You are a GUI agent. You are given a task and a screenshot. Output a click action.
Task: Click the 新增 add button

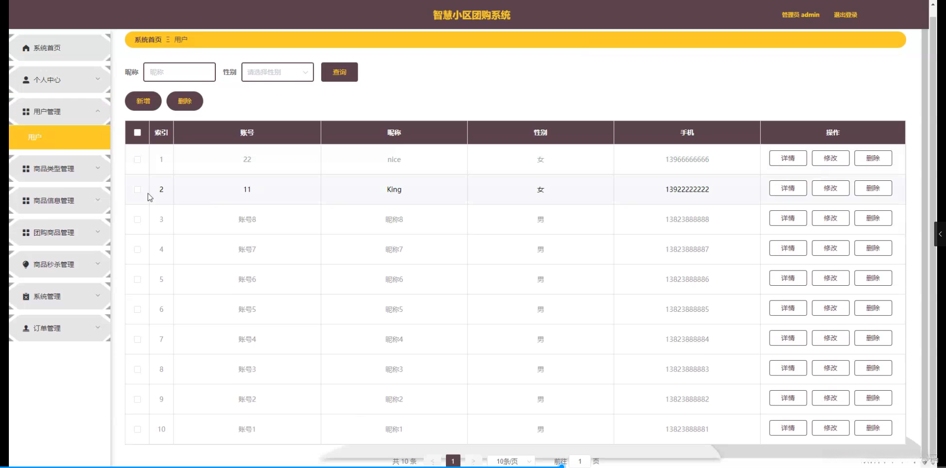143,101
